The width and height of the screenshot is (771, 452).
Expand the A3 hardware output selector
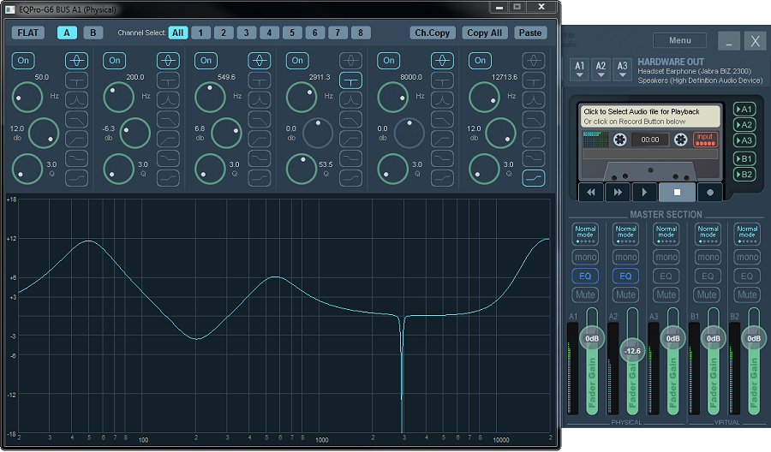622,69
